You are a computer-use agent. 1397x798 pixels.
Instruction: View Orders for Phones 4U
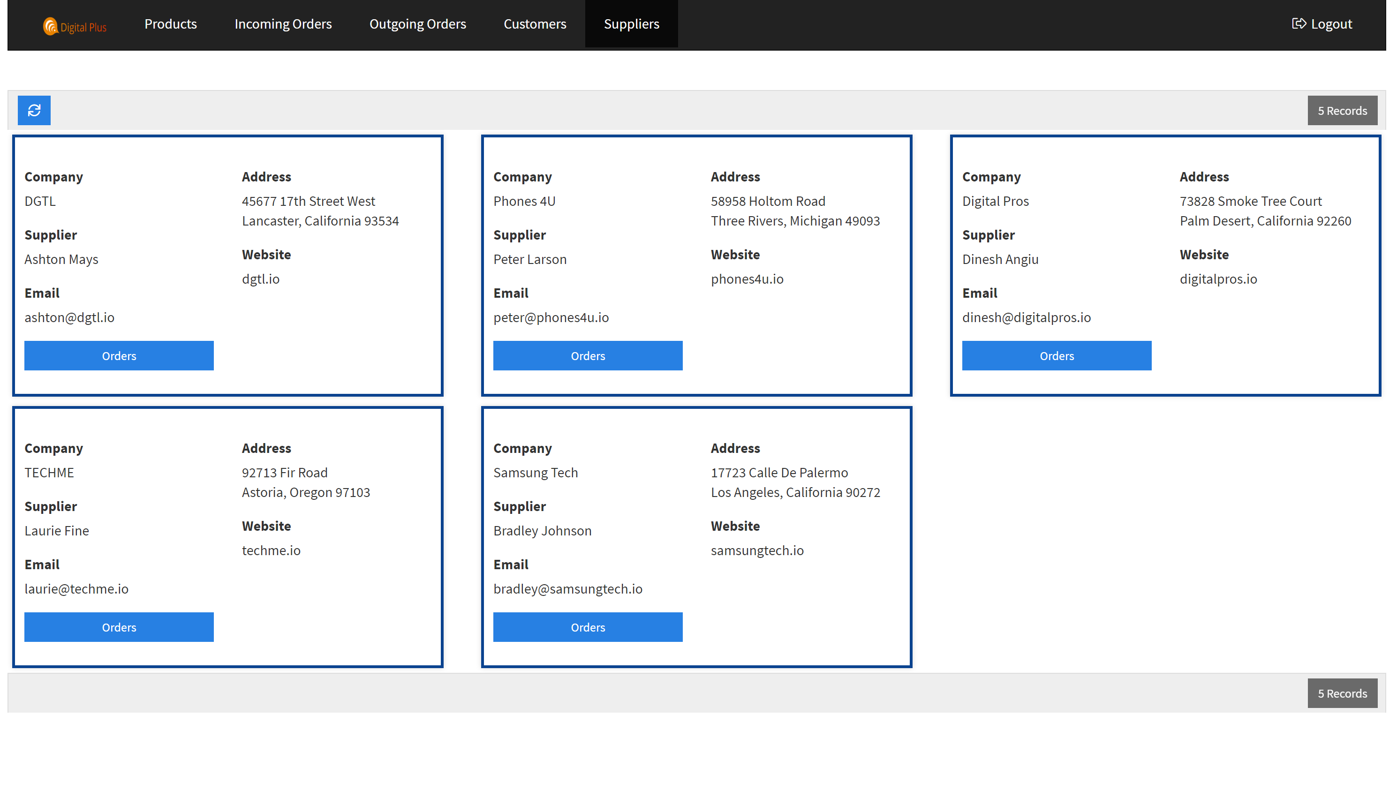(x=588, y=356)
